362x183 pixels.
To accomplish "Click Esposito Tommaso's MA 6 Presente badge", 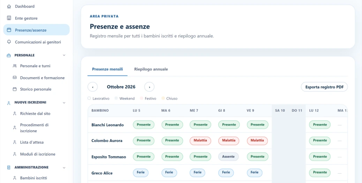I will coord(172,157).
